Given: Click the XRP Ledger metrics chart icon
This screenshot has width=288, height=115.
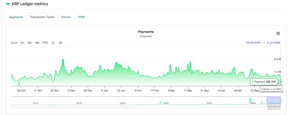Looking at the screenshot, I should (x=8, y=4).
